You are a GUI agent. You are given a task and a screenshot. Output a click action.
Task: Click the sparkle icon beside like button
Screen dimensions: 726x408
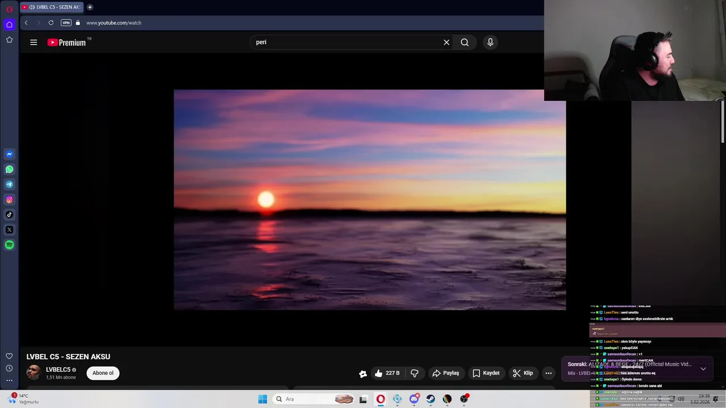363,373
